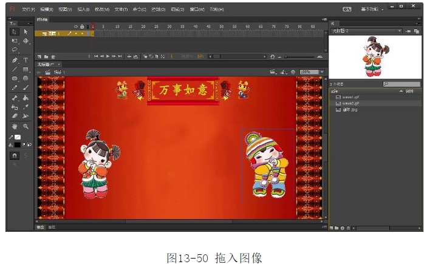This screenshot has height=264, width=424.
Task: Toggle layer visibility eye icon in timeline
Action: [75, 27]
